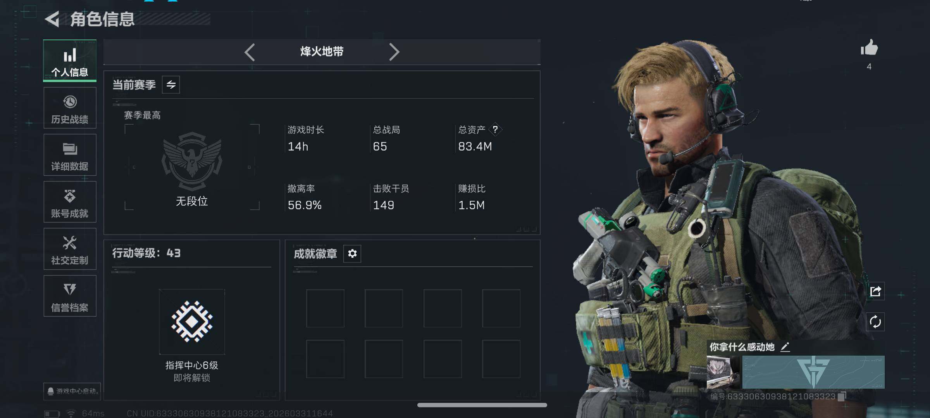Open the 个人信息 tab
This screenshot has width=930, height=418.
click(70, 61)
